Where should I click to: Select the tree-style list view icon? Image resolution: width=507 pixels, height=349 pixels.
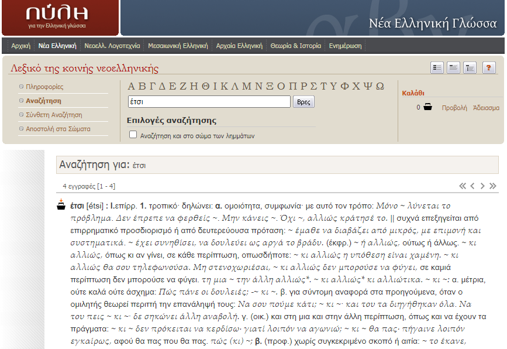tap(470, 68)
